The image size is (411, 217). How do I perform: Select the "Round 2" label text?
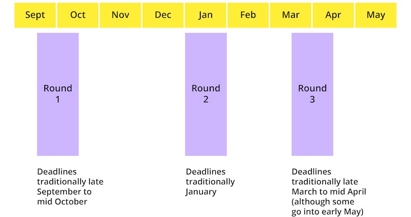point(206,93)
